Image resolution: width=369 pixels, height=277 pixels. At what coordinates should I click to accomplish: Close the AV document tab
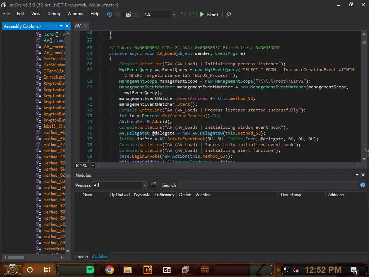click(86, 26)
